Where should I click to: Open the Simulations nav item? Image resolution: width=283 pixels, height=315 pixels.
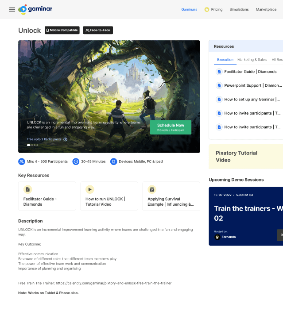(239, 9)
